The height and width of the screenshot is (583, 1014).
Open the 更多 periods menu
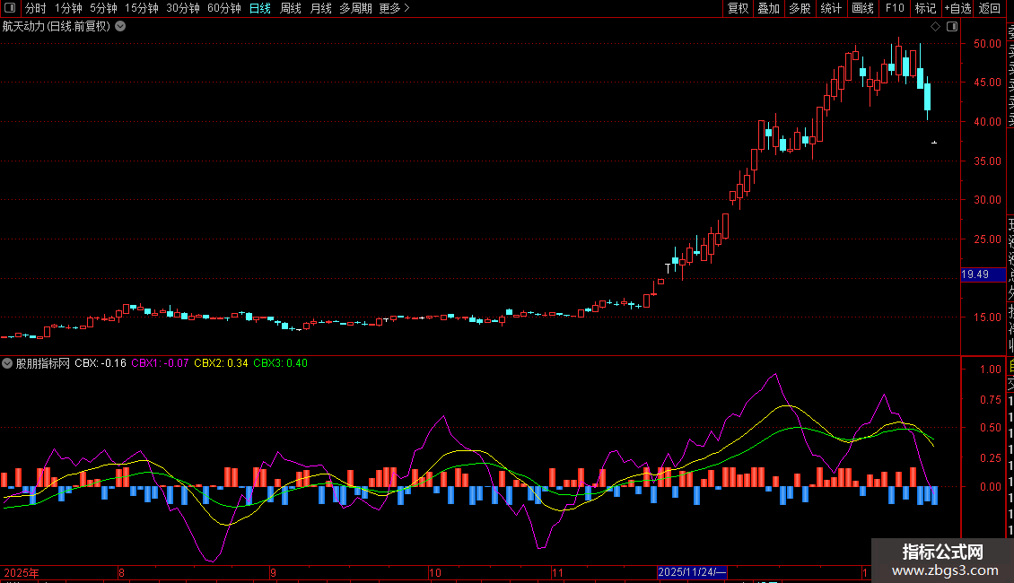(x=395, y=8)
